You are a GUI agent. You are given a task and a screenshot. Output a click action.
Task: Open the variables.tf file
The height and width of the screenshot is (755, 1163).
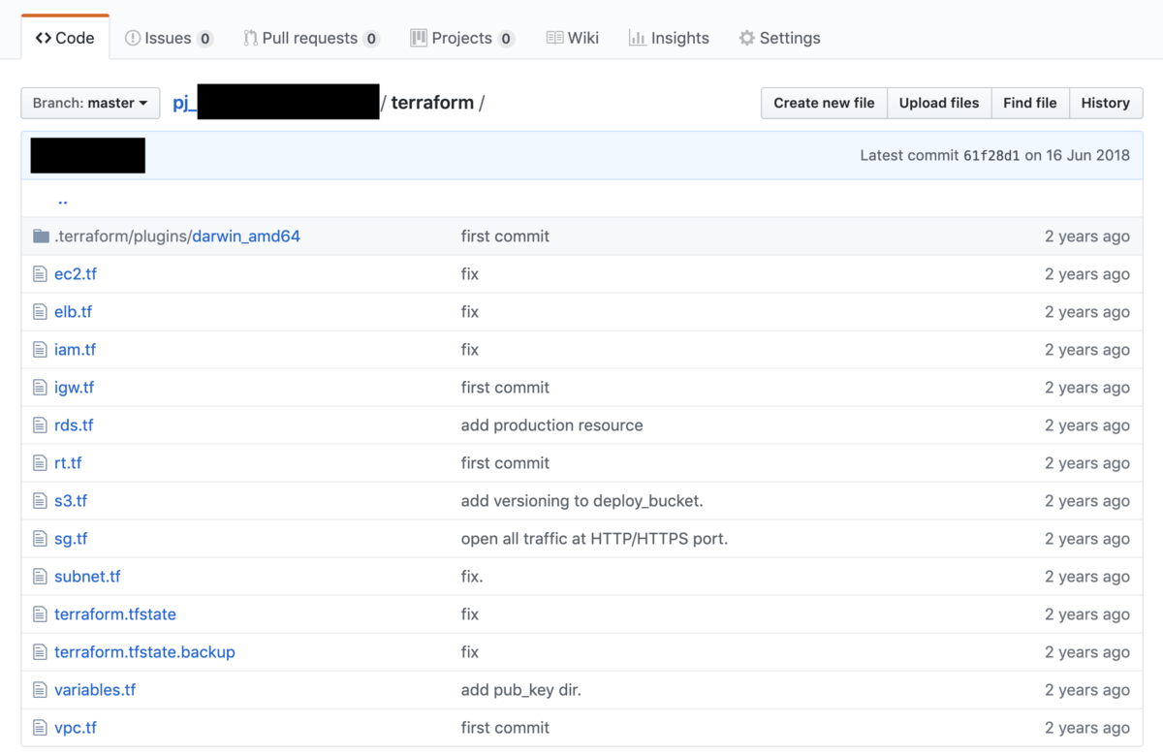click(95, 690)
